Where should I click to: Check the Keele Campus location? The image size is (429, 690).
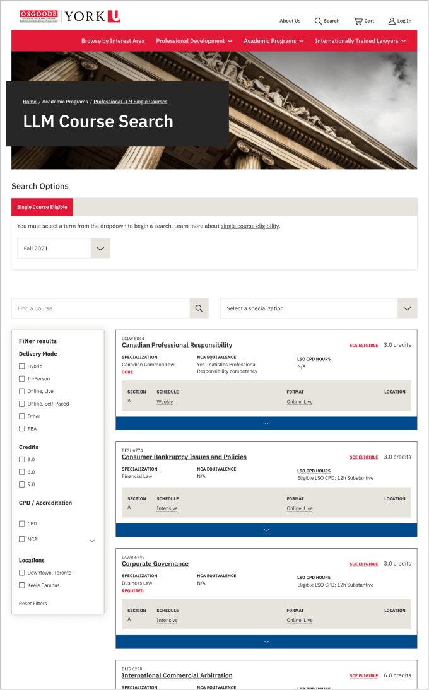pos(21,585)
